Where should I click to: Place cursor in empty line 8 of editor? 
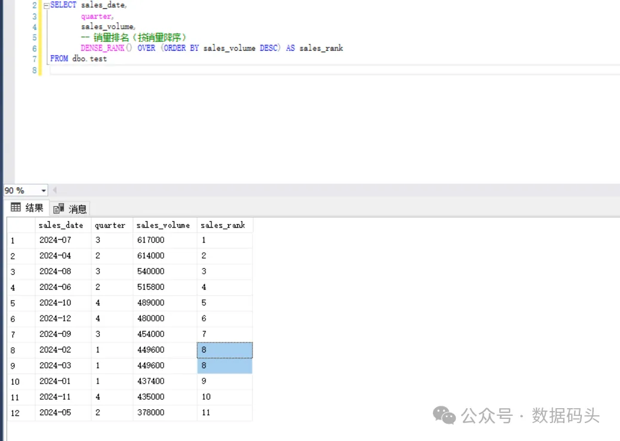pos(334,70)
